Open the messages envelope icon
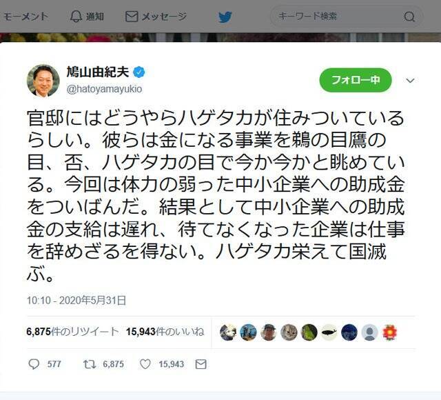This screenshot has width=441, height=400. [132, 17]
